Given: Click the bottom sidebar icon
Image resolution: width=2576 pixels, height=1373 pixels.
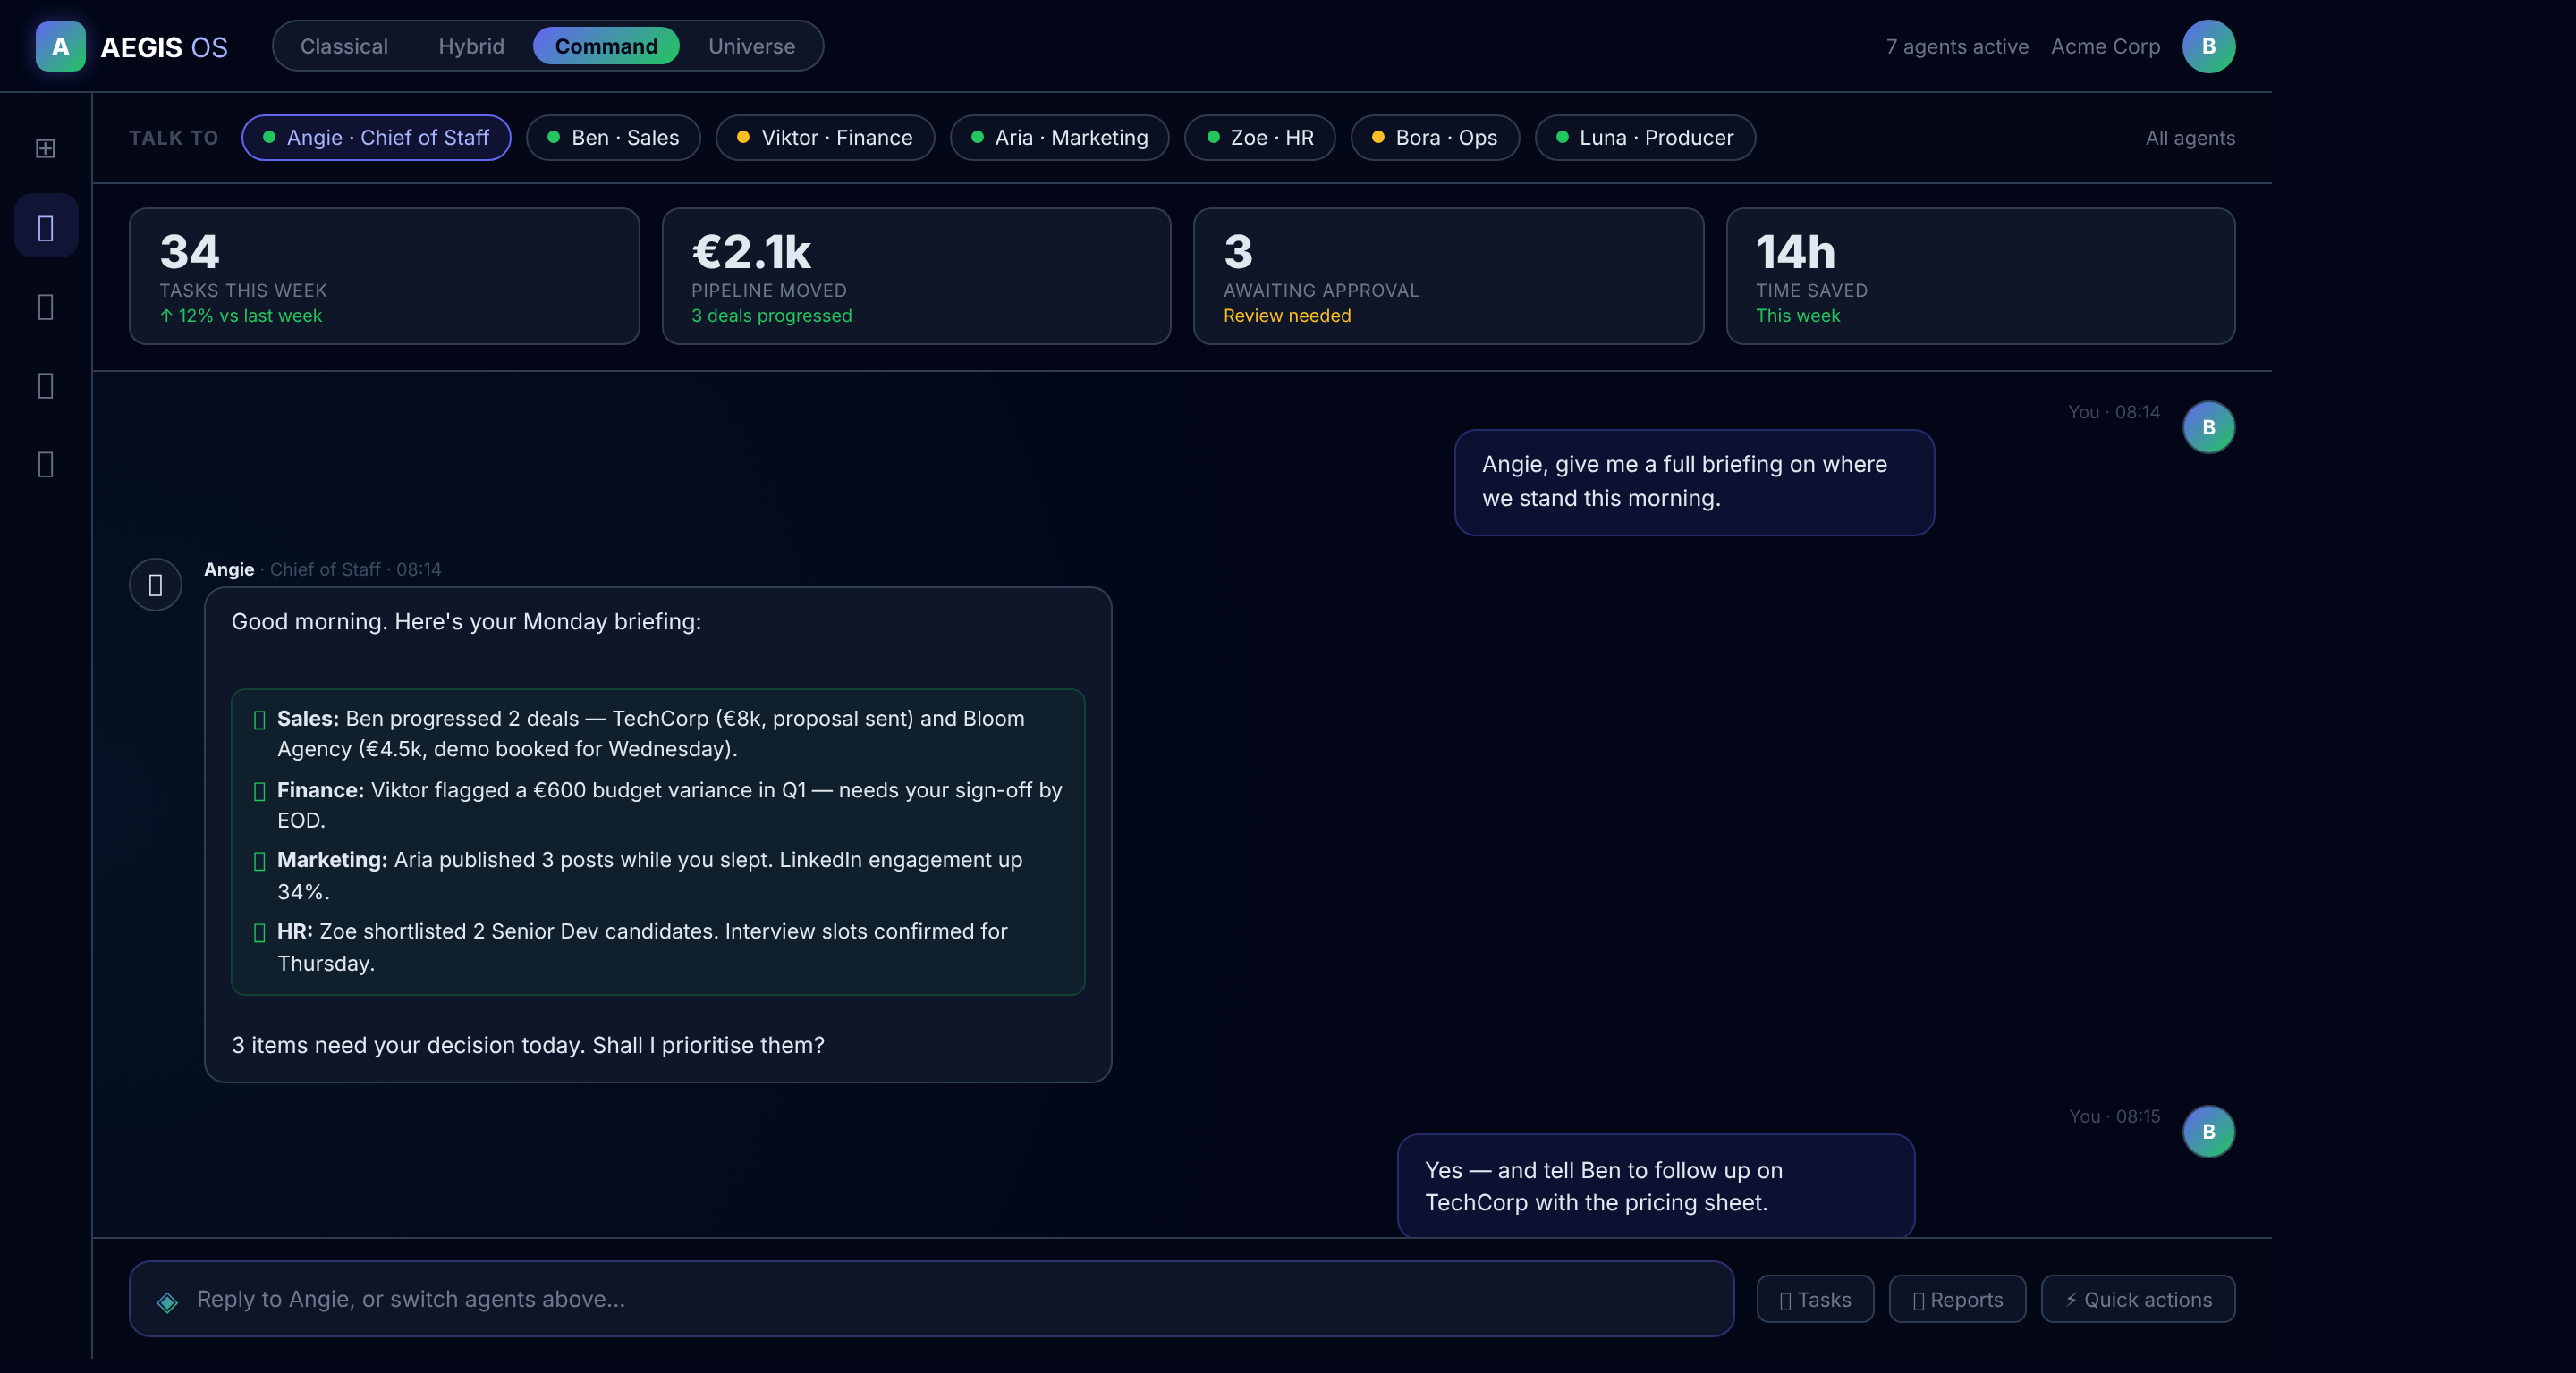Looking at the screenshot, I should 45,464.
